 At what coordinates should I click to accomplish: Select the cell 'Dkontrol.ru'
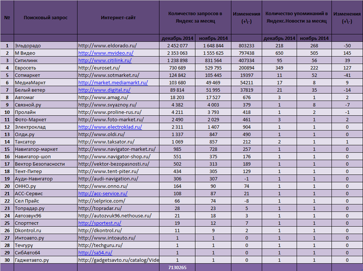pyautogui.click(x=45, y=230)
